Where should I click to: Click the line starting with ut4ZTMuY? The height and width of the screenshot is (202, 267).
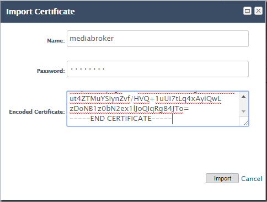(146, 99)
